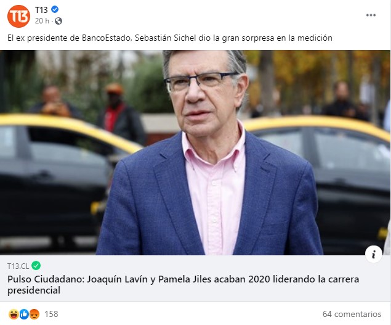This screenshot has width=391, height=325.
Task: Open the '20 h' post timestamp
Action: click(x=42, y=21)
